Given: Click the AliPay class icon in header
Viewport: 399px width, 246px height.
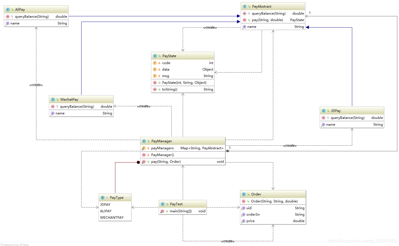Looking at the screenshot, I should [8, 10].
